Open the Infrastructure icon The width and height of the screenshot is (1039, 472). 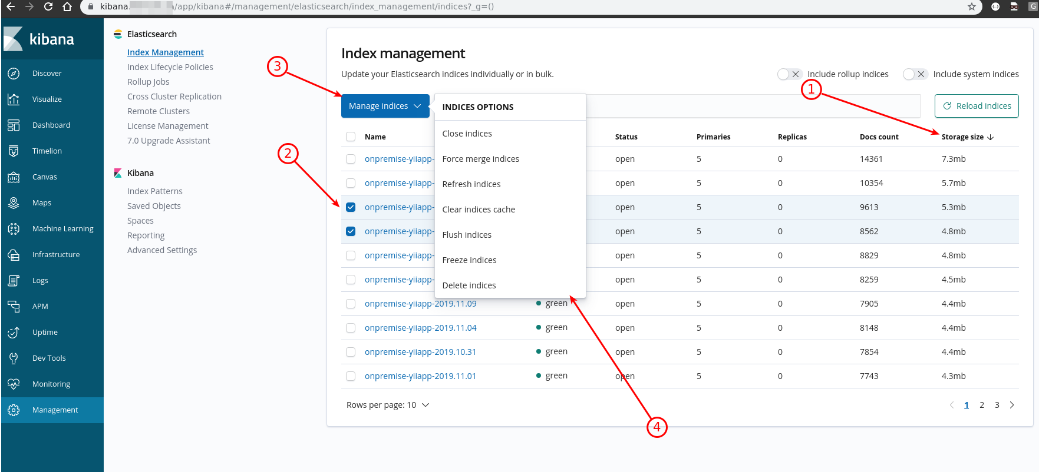[x=14, y=255]
